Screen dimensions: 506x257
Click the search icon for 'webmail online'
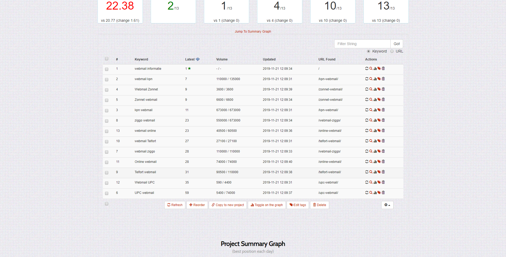pyautogui.click(x=371, y=130)
